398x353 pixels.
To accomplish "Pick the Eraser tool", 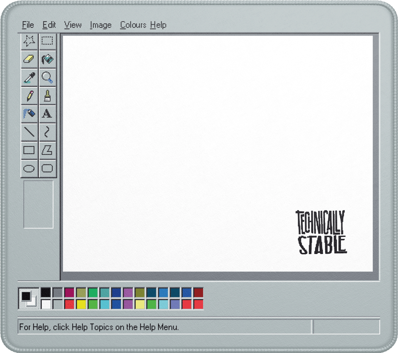I will pyautogui.click(x=29, y=59).
